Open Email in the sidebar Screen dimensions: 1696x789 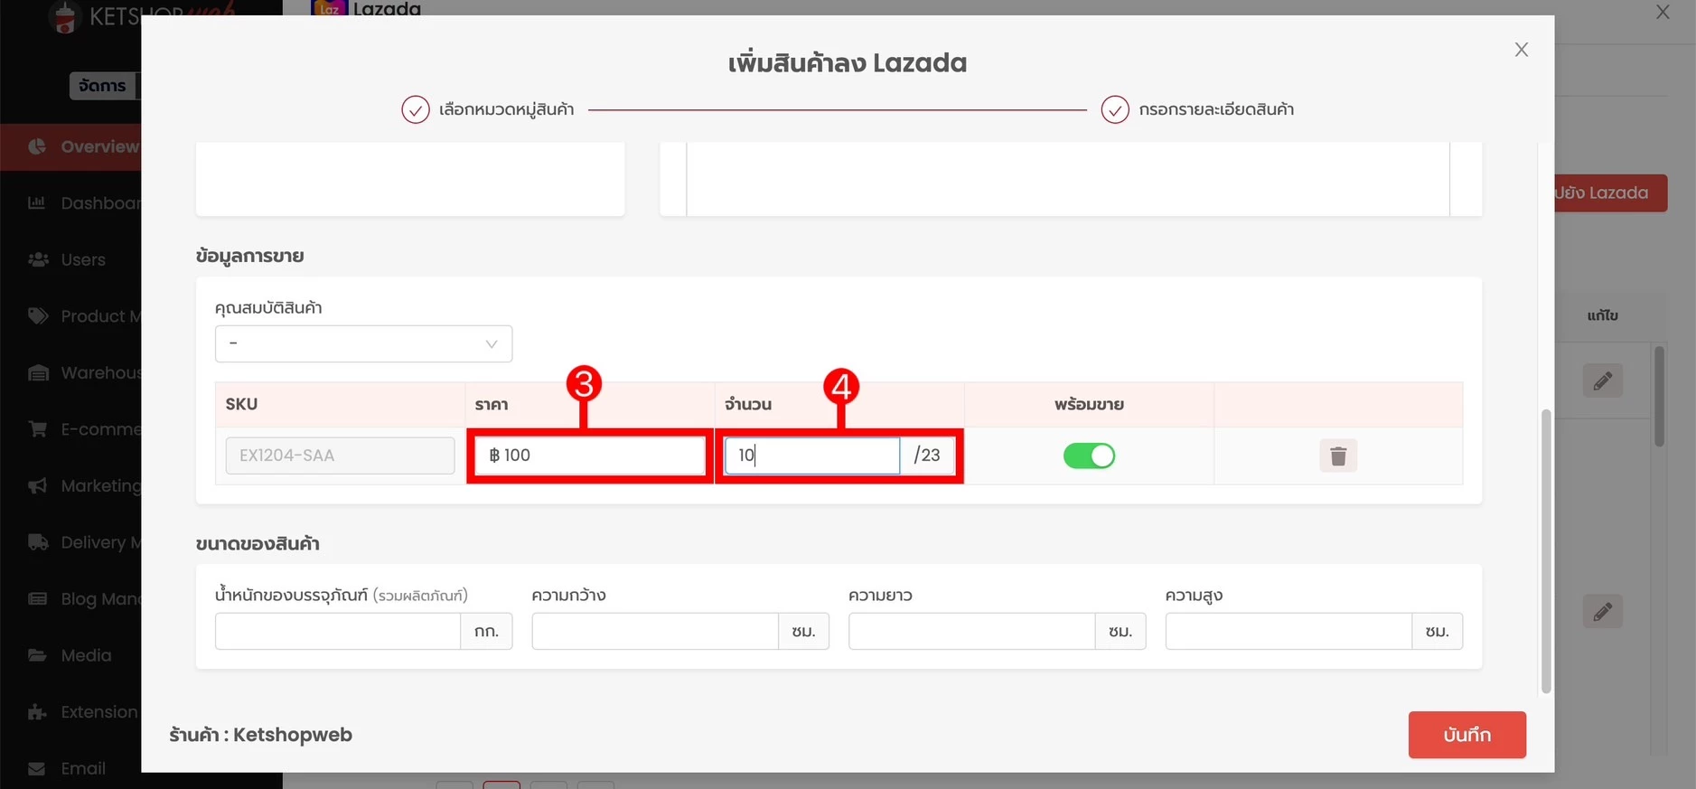point(70,768)
